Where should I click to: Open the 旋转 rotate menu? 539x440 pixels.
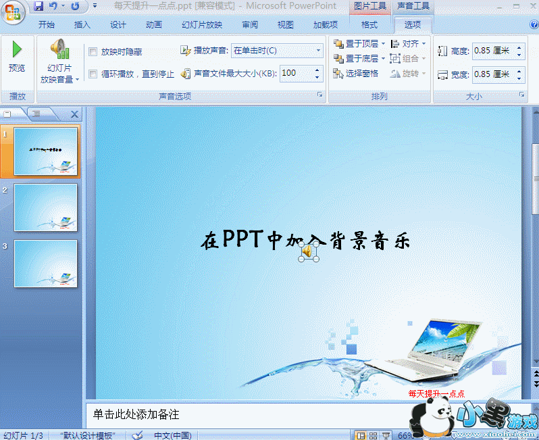tap(408, 73)
